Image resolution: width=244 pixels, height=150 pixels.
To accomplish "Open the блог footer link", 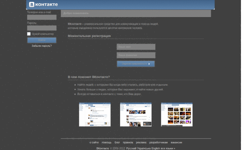I will pyautogui.click(x=117, y=142).
